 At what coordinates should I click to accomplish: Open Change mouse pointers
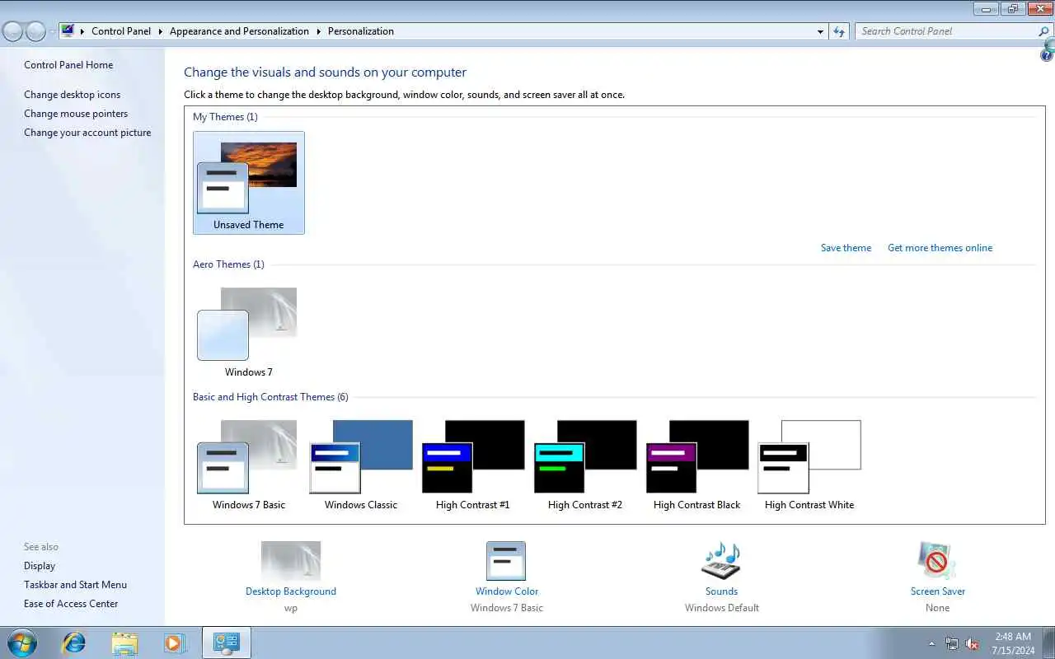coord(76,114)
